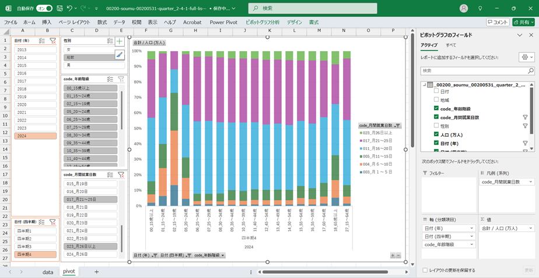Switch to the data sheet tab

(48, 272)
